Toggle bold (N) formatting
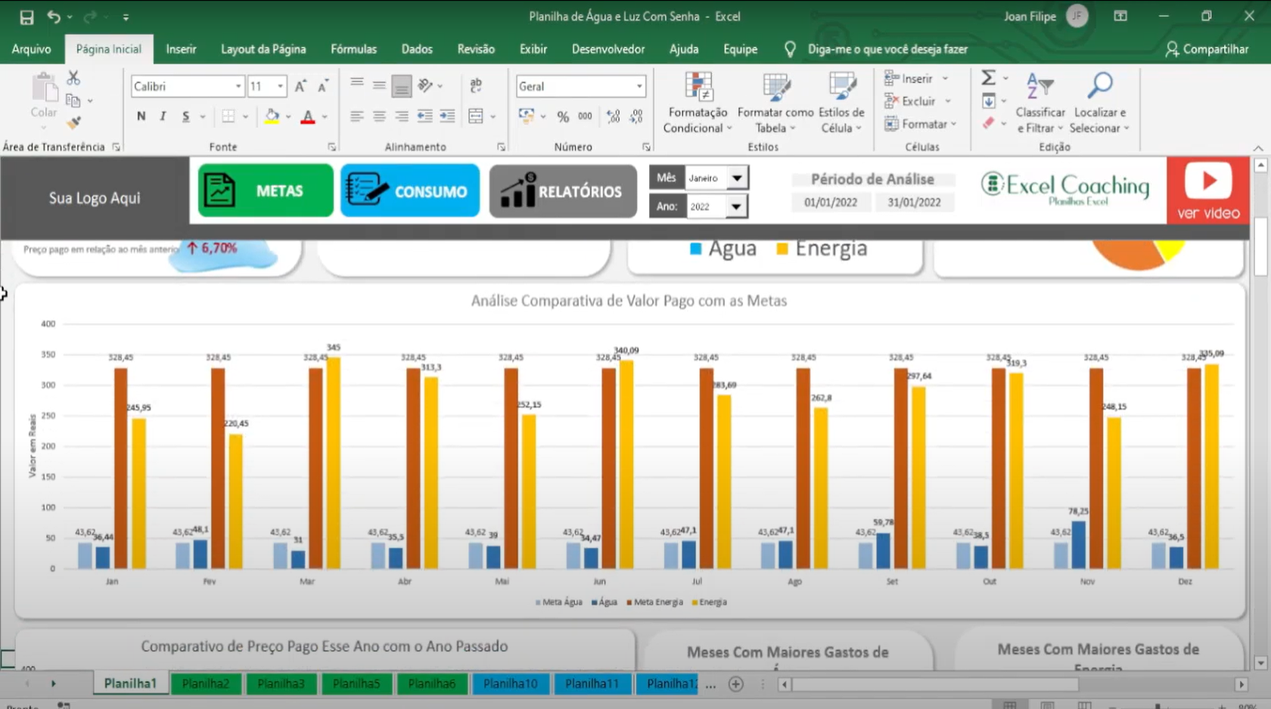Image resolution: width=1271 pixels, height=709 pixels. click(141, 116)
